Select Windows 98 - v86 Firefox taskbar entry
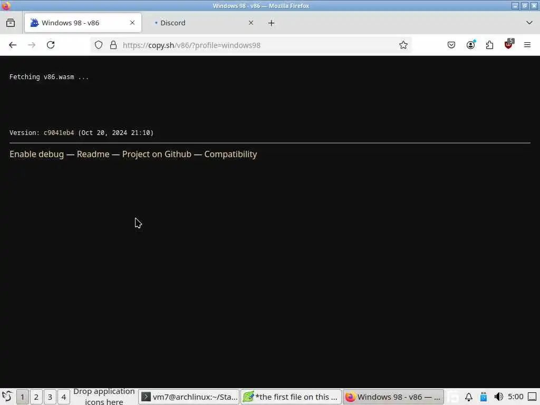Screen dimensions: 540x405 pyautogui.click(x=393, y=397)
